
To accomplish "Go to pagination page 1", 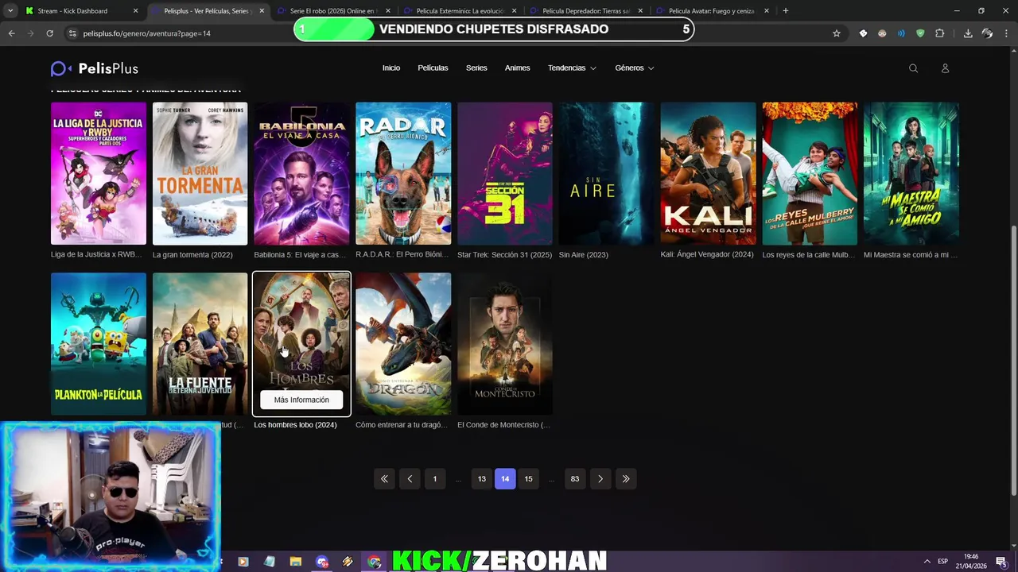I will tap(435, 478).
